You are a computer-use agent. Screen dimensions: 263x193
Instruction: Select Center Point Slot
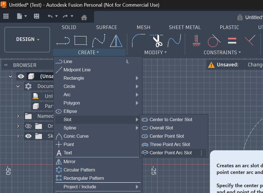tap(174, 136)
